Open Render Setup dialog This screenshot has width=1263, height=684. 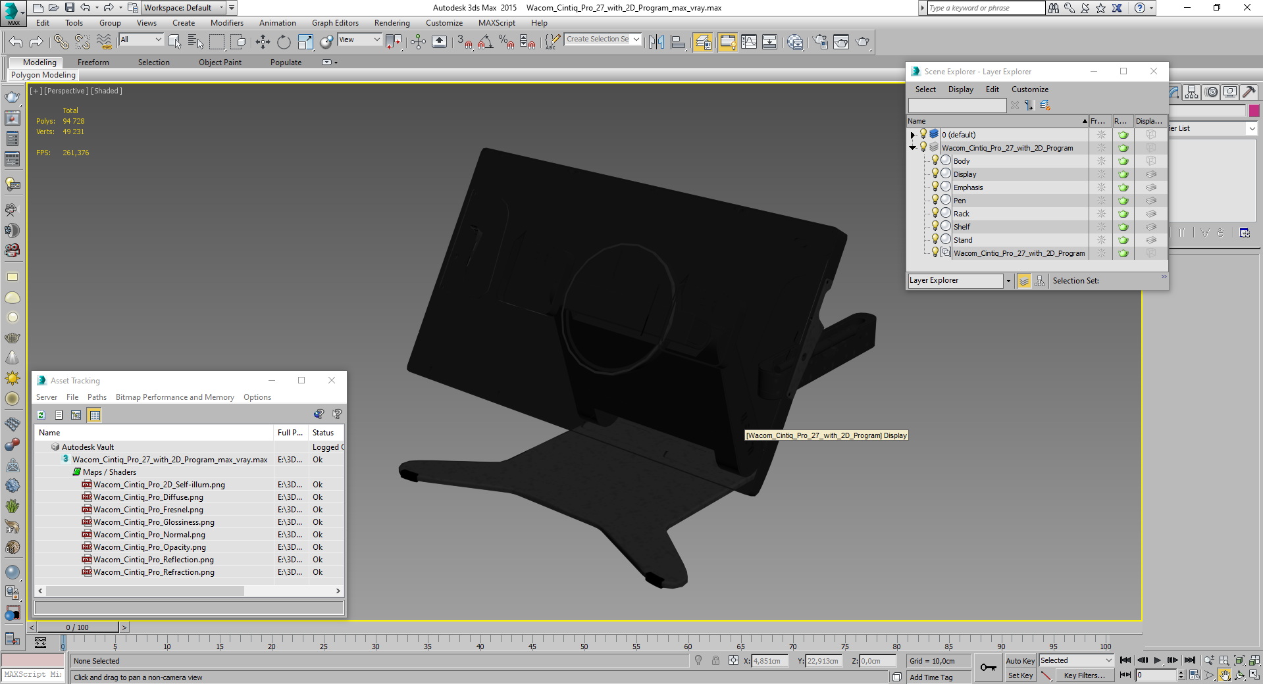coord(820,42)
